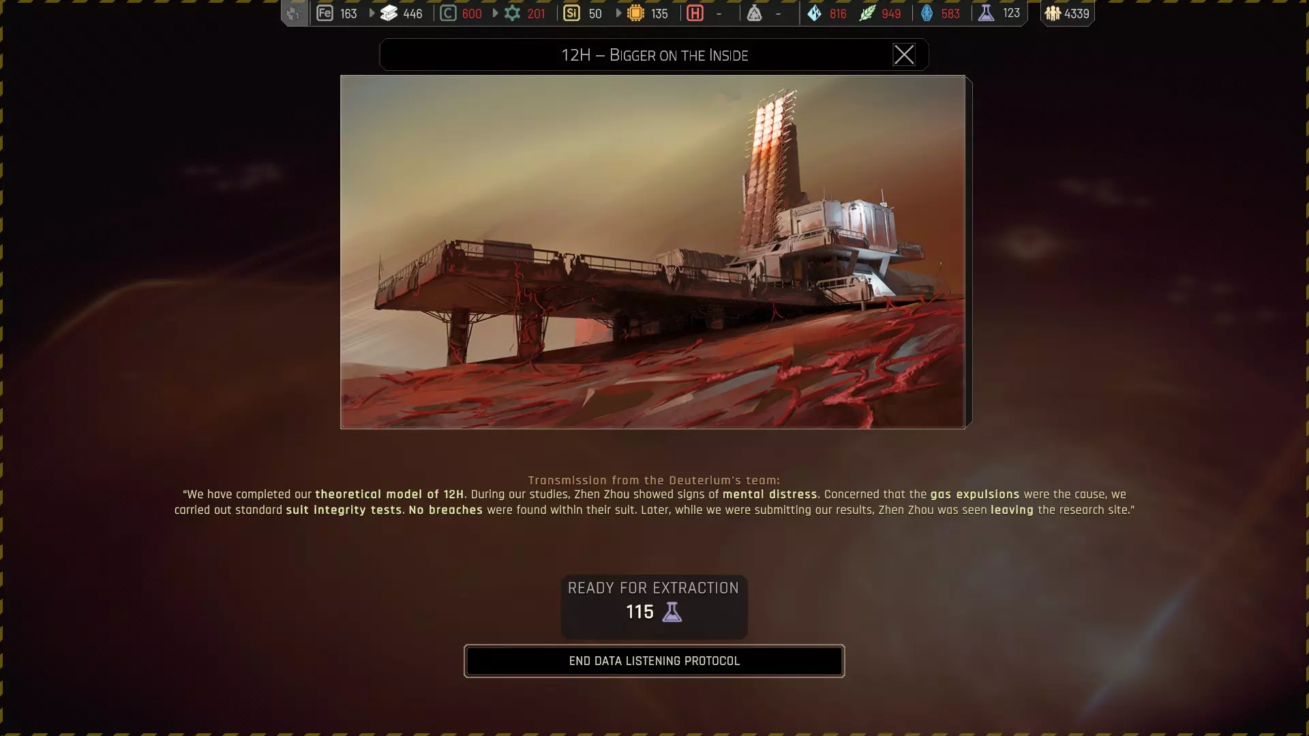Click the carbon (C) resource icon
The height and width of the screenshot is (736, 1309).
click(448, 13)
